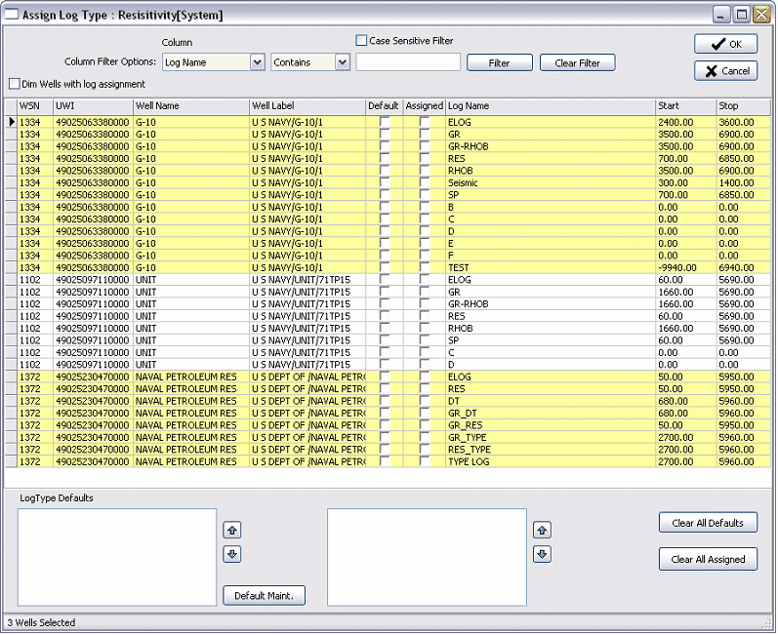Screen dimensions: 778x635
Task: Click the Log Name column header
Action: pyautogui.click(x=550, y=105)
